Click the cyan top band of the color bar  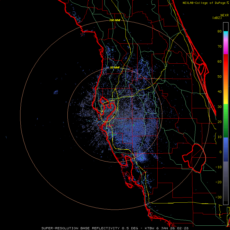coord(226,34)
